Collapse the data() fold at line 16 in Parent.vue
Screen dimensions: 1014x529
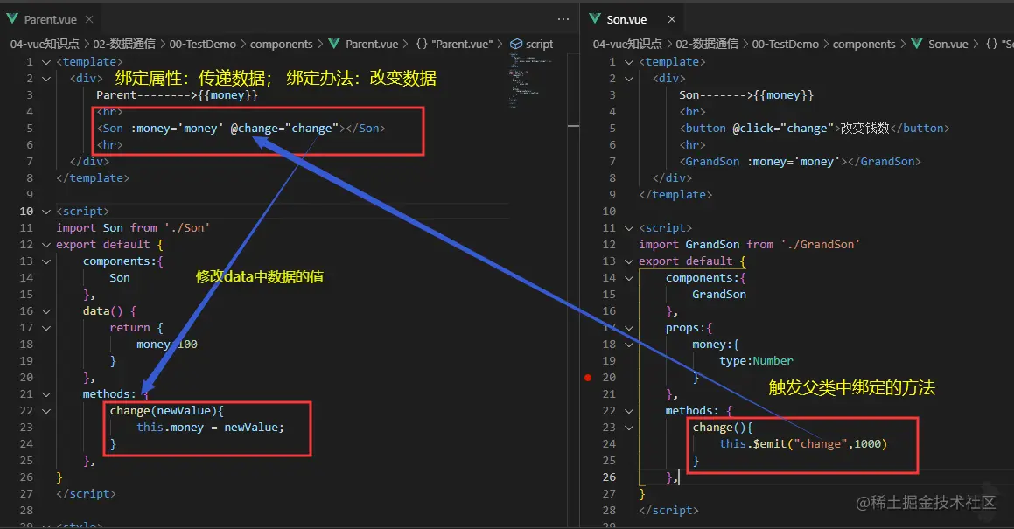tap(45, 311)
